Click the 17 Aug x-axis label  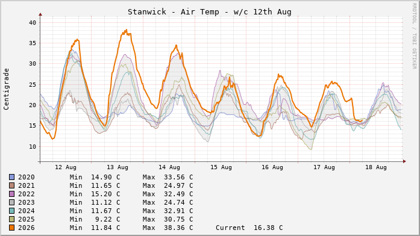tap(324, 167)
